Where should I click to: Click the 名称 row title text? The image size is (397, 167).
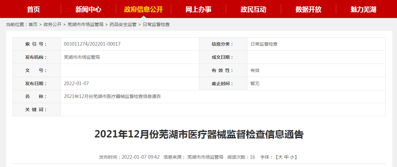point(112,96)
